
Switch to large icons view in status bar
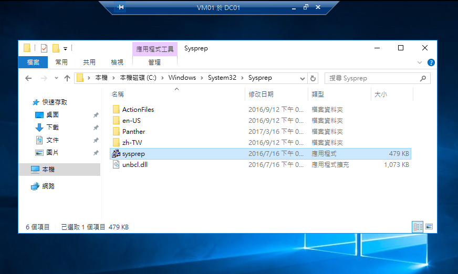[x=429, y=227]
